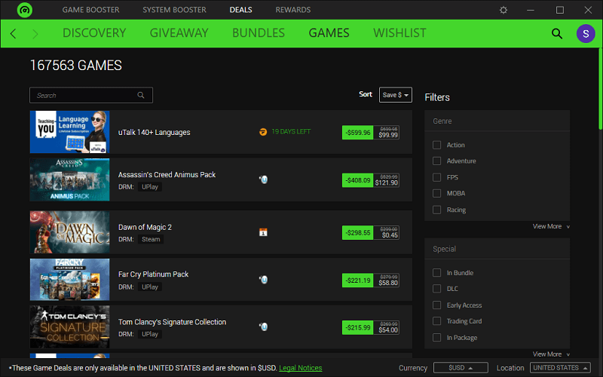The image size is (603, 377).
Task: Open the Dawn of Magic 2 thumbnail
Action: [x=69, y=232]
